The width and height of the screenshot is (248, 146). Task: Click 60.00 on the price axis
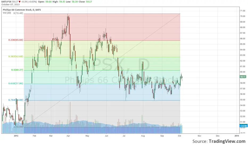[x=243, y=72]
